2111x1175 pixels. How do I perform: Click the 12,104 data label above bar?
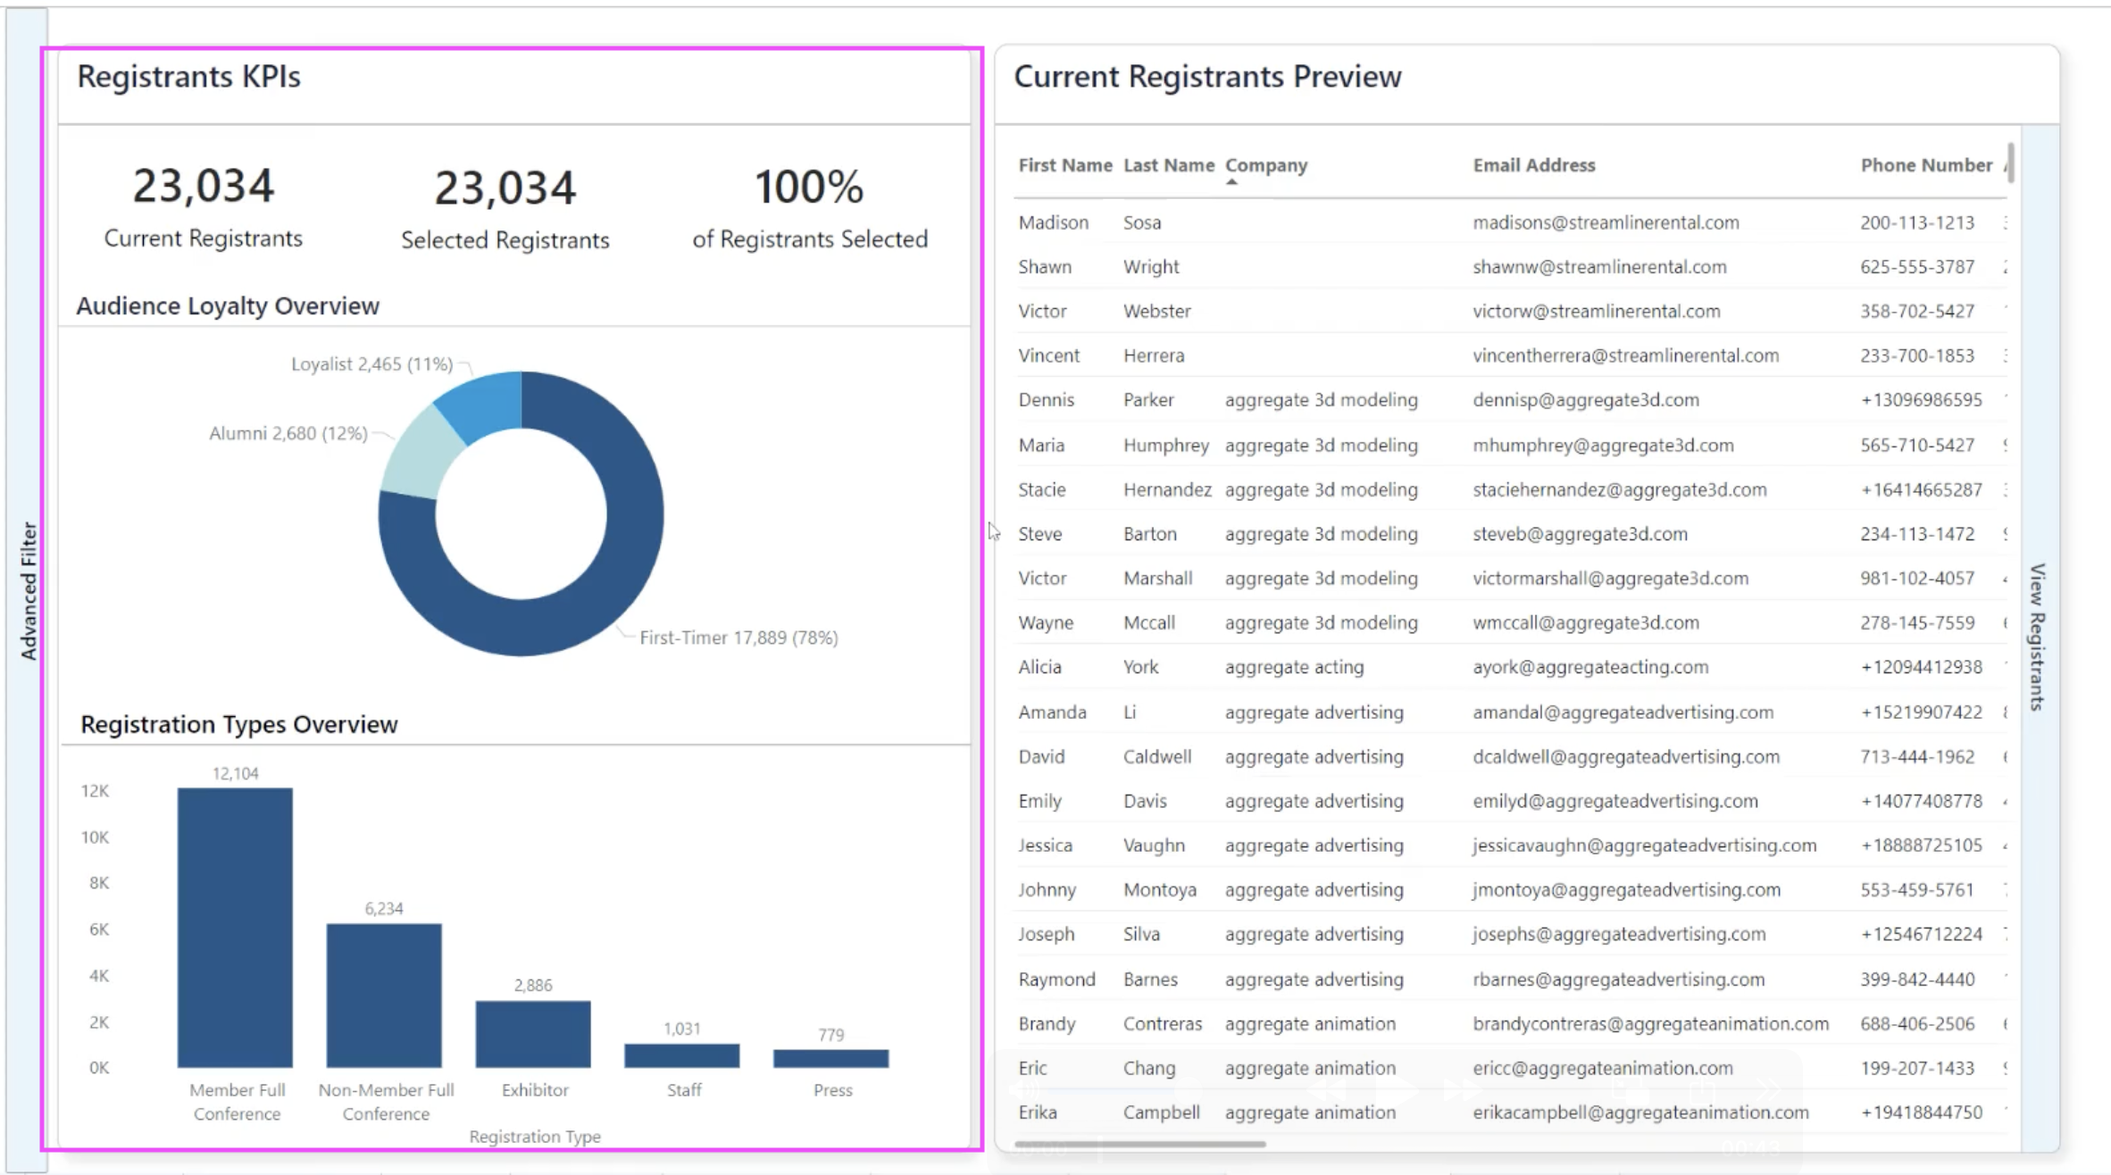tap(235, 773)
